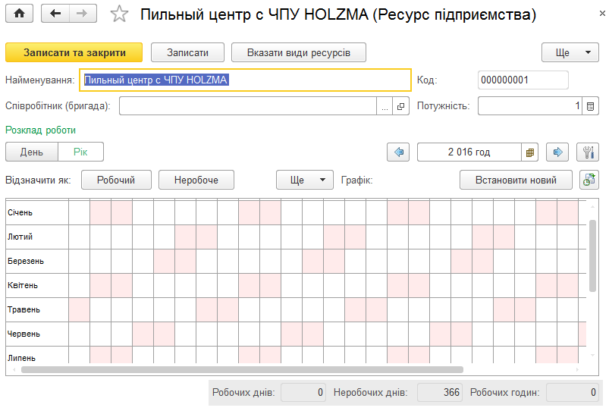Navigate back with left arrow
Image resolution: width=609 pixels, height=411 pixels.
click(x=55, y=14)
